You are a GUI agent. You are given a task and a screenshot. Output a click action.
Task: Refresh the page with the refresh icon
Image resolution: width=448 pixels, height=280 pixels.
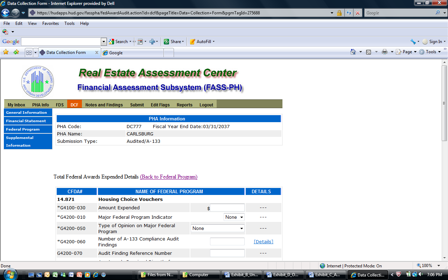pyautogui.click(x=349, y=13)
